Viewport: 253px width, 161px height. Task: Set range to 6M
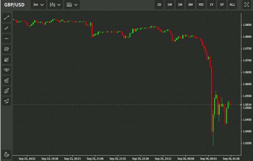[190, 5]
